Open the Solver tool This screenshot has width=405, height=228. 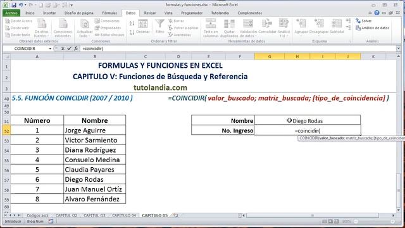coord(364,21)
